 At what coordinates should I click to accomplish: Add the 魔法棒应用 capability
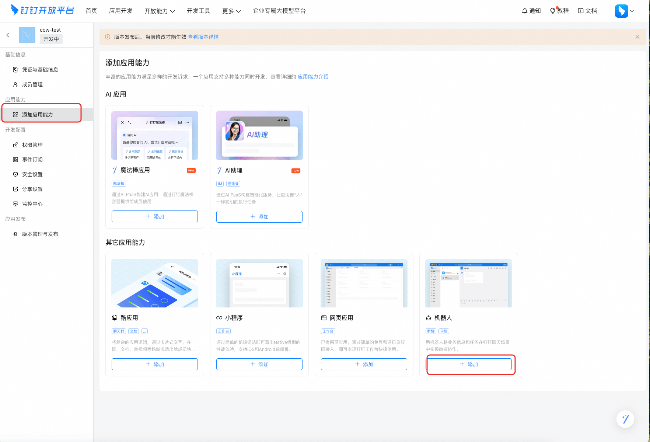[x=155, y=216]
